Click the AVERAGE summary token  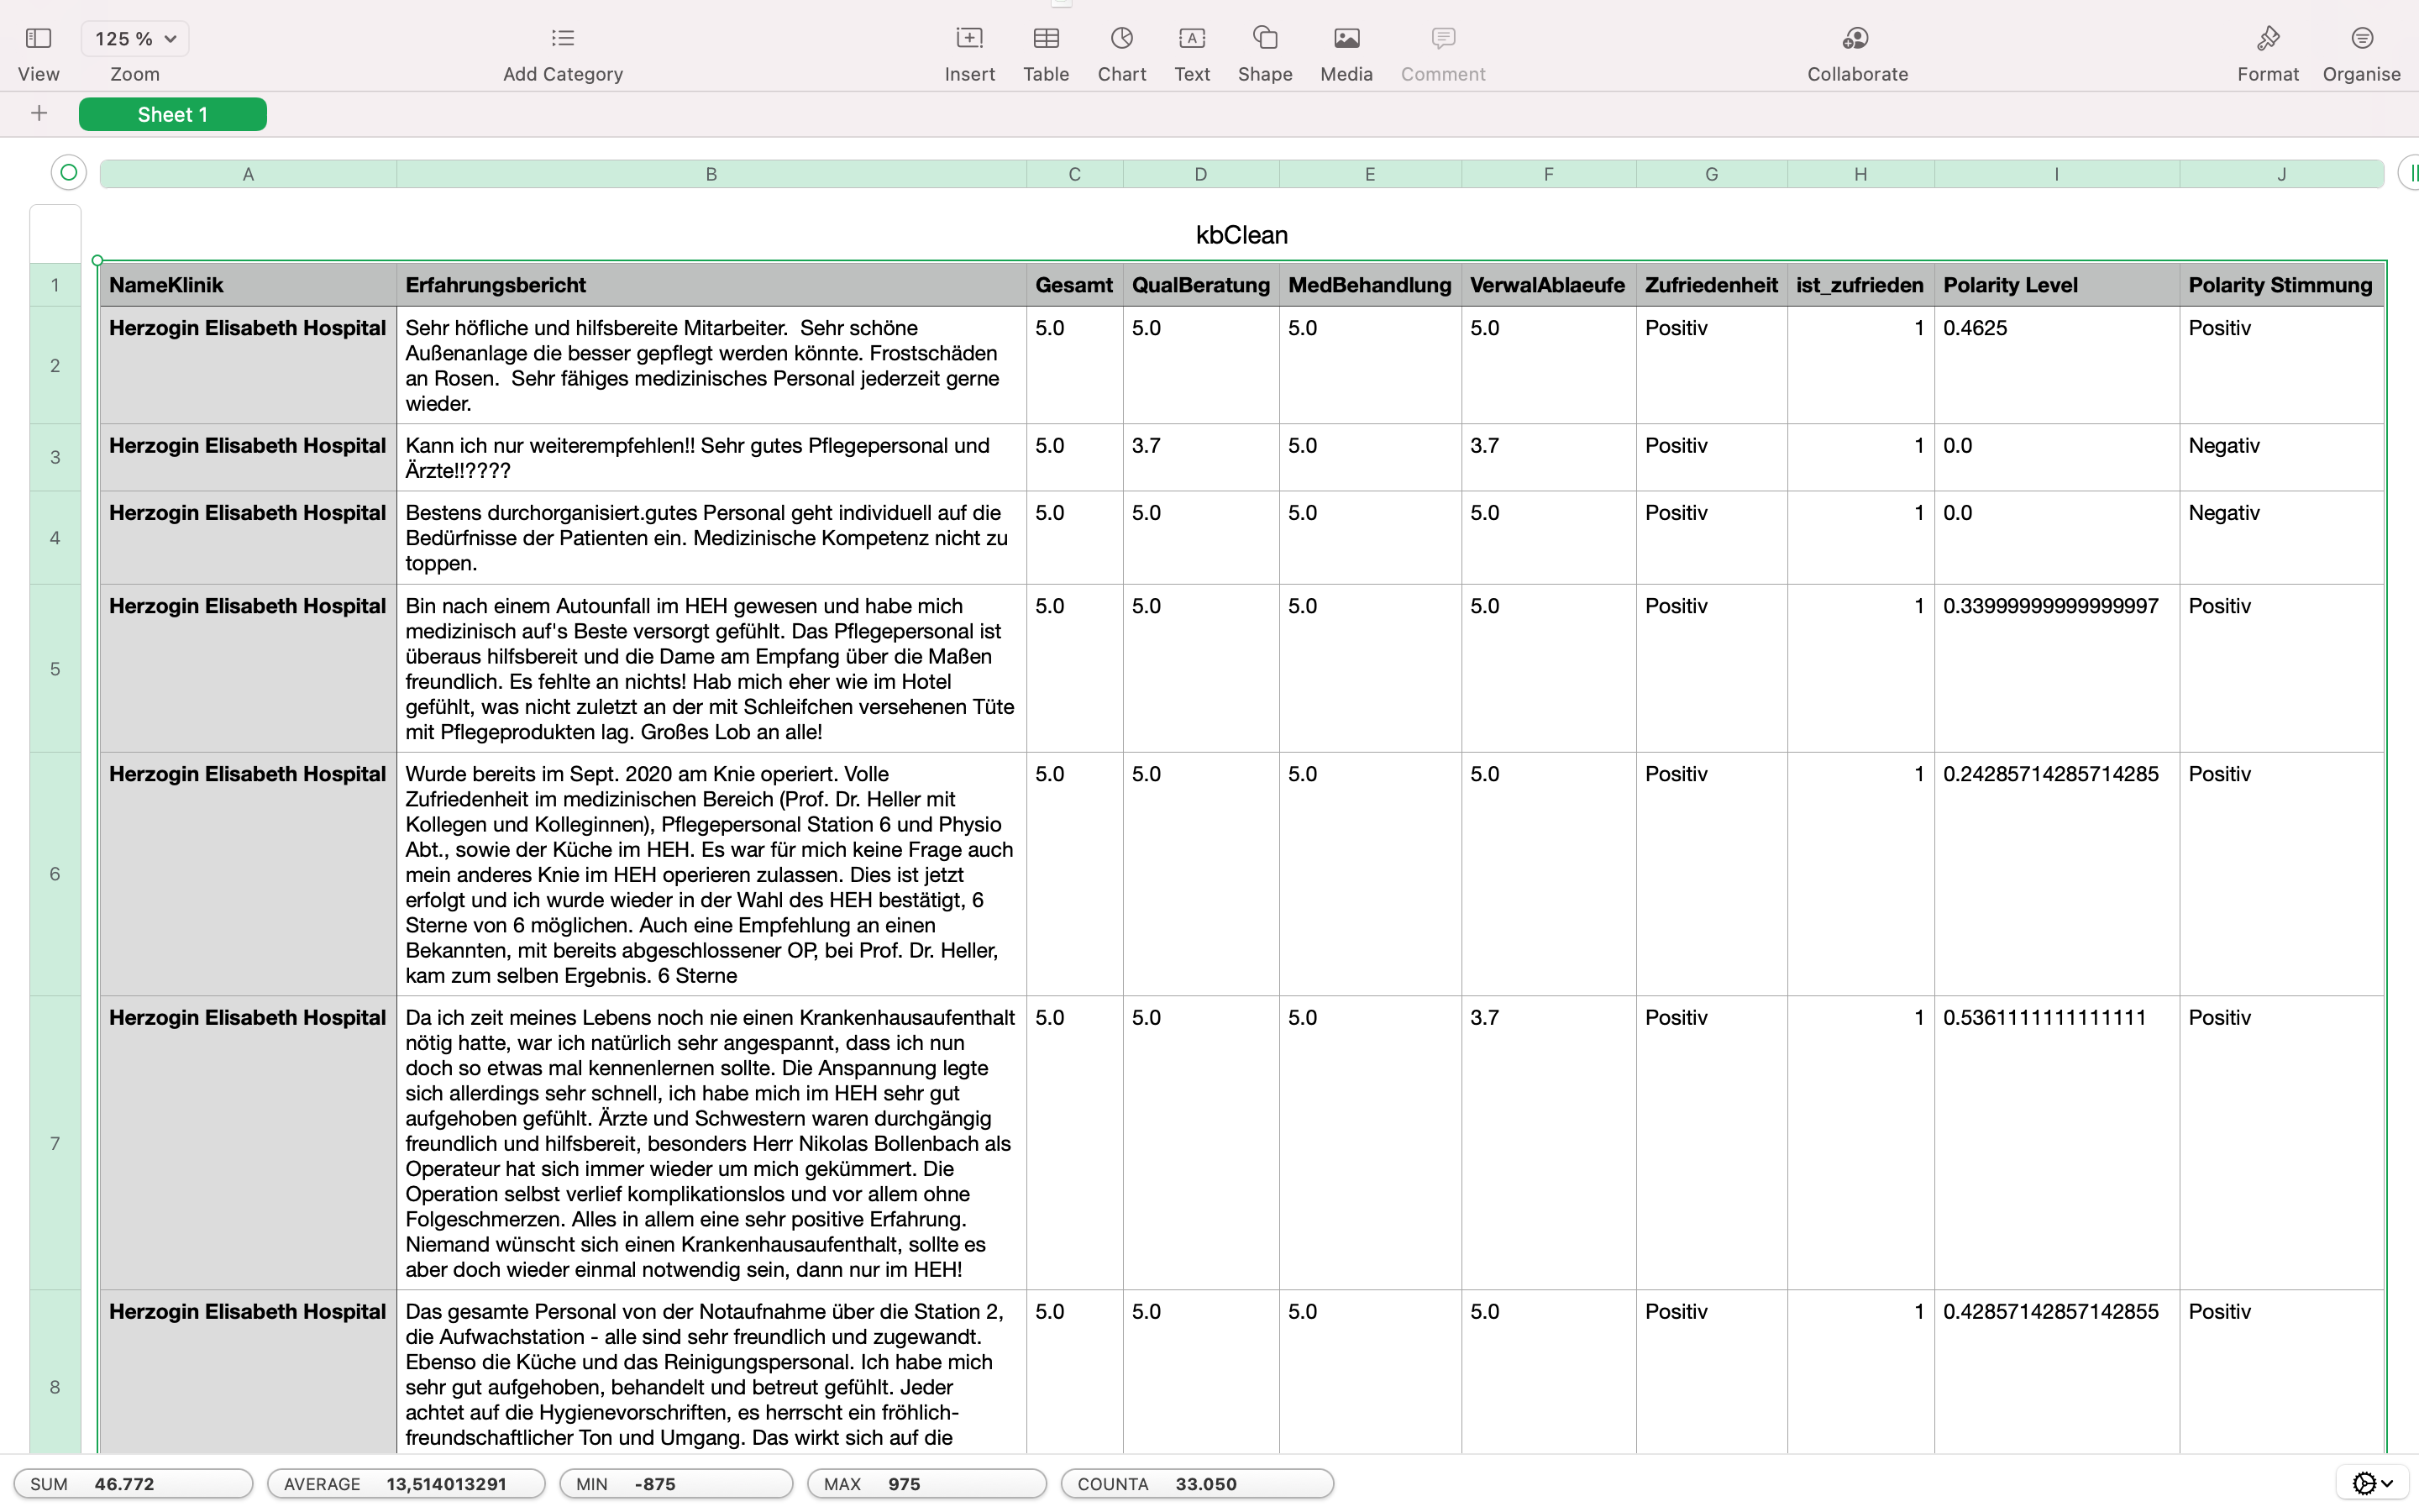(x=406, y=1483)
